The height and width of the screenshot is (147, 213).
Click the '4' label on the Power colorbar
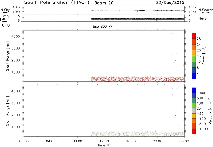(x=198, y=74)
